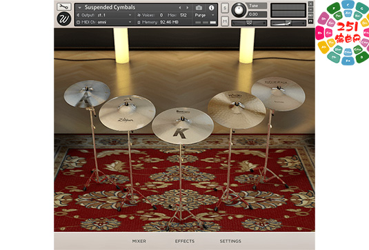Click the cymbal with Zildjian script logo
The image size is (369, 250).
(x=127, y=113)
